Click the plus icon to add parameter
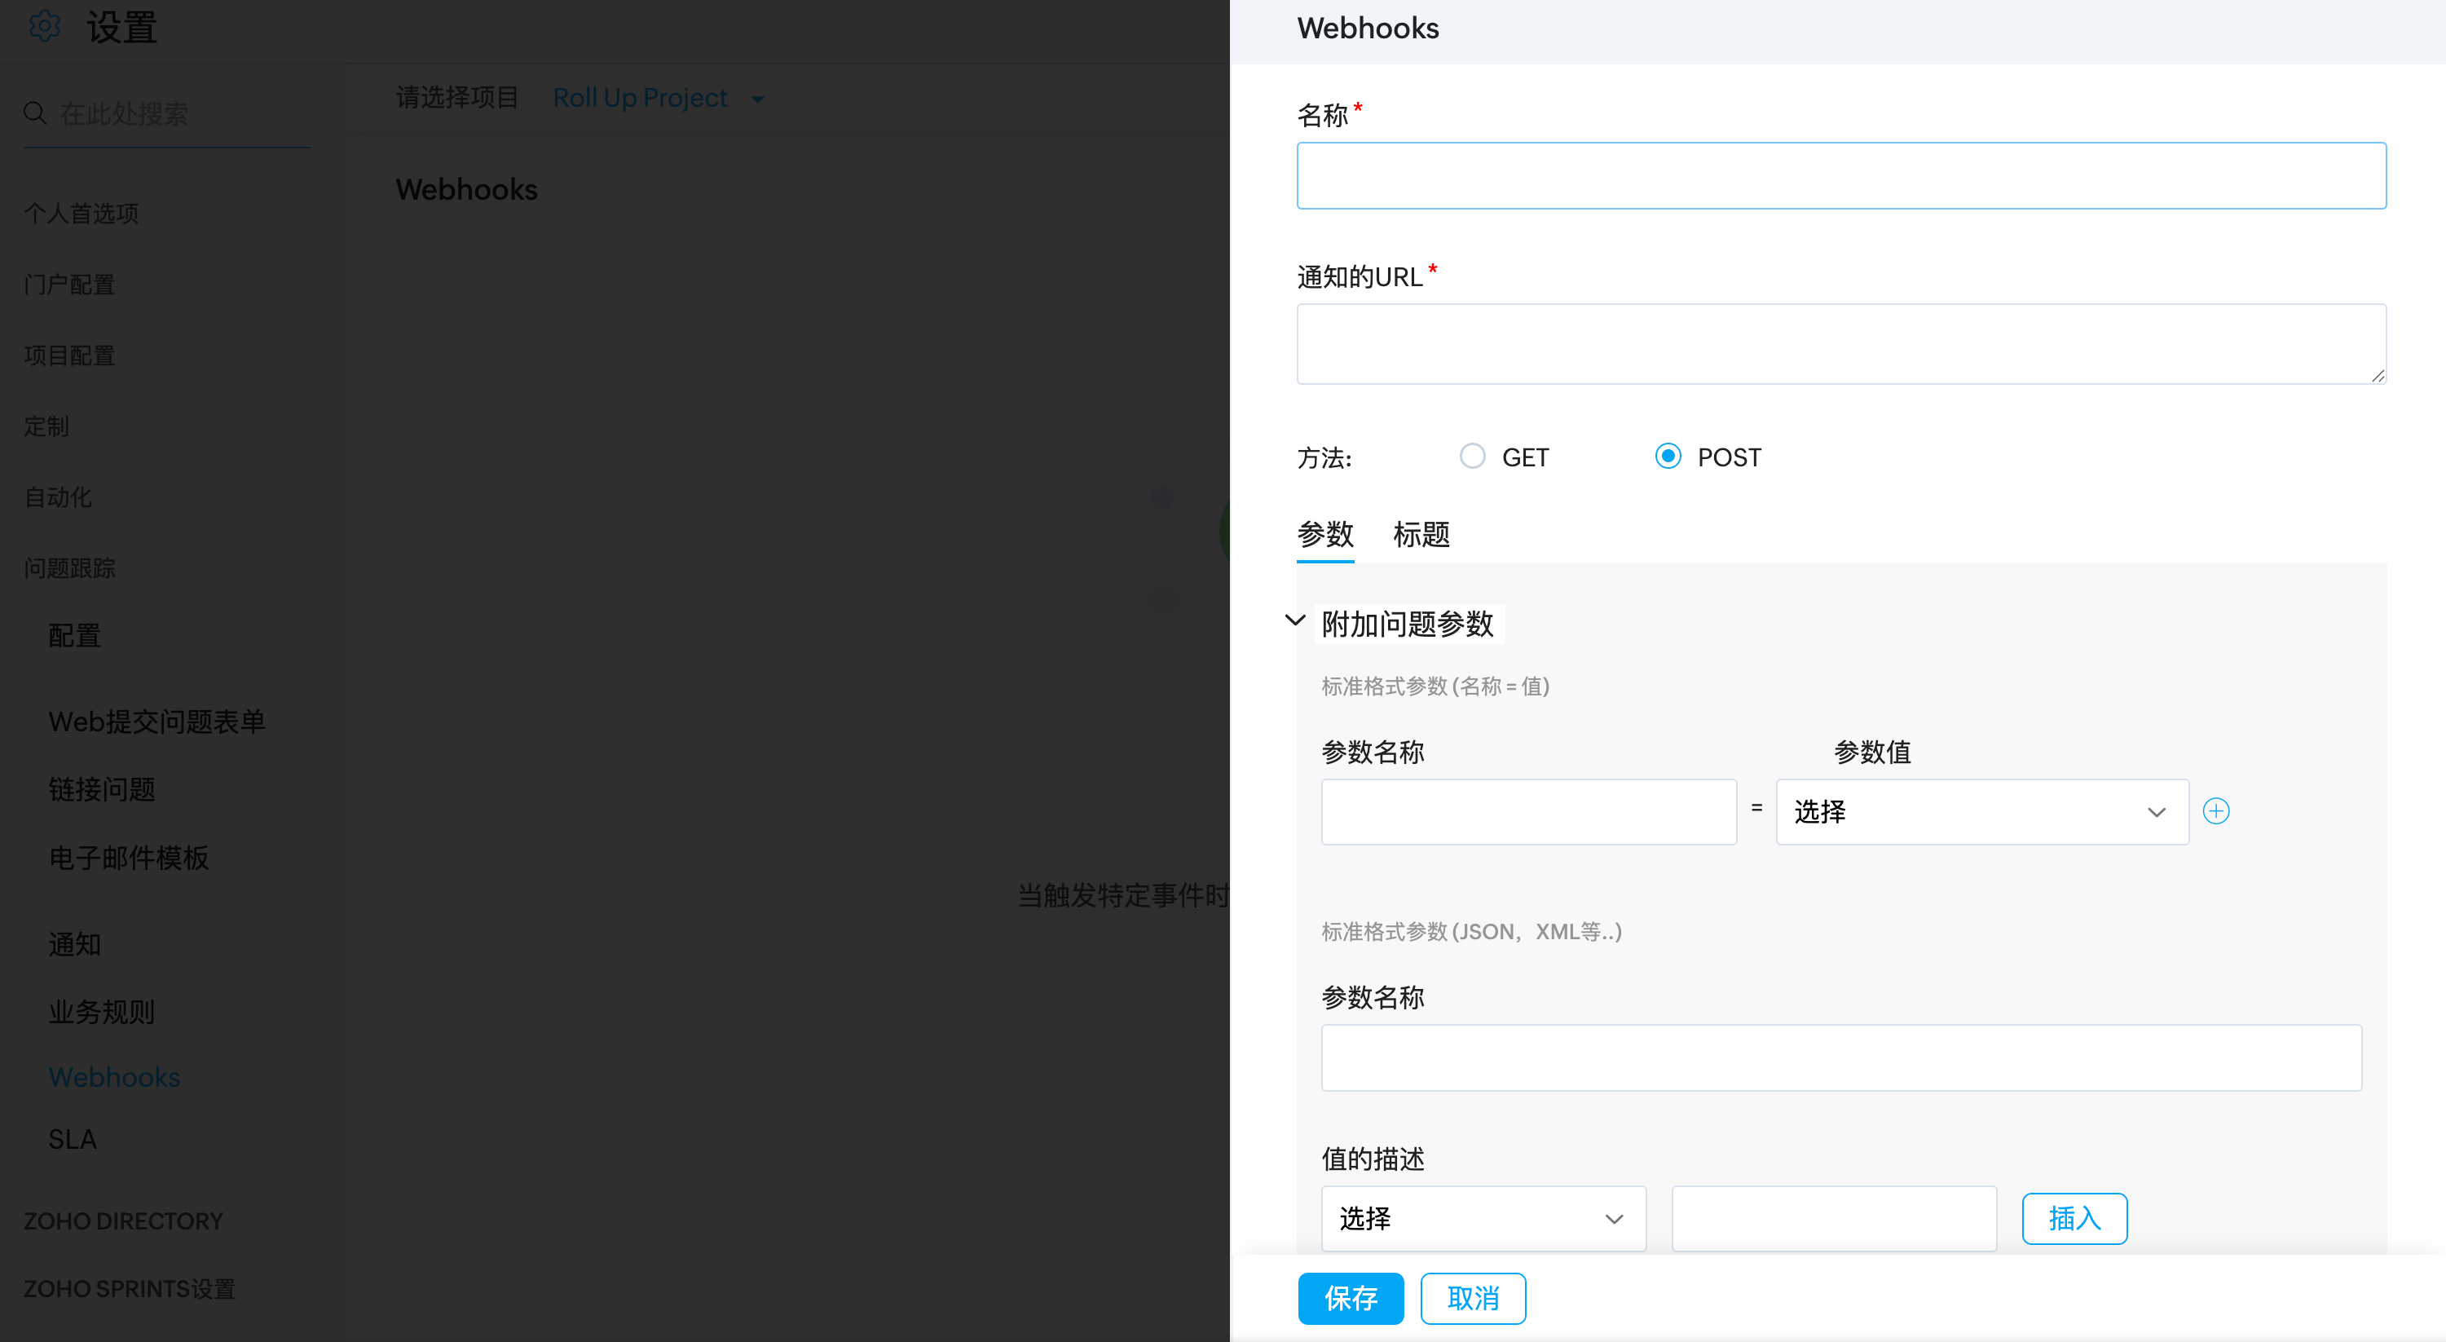Viewport: 2446px width, 1342px height. click(x=2215, y=811)
